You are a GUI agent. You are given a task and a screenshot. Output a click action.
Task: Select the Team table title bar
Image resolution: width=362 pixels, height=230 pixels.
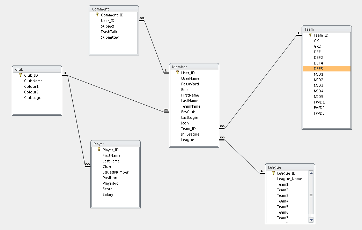click(x=327, y=29)
